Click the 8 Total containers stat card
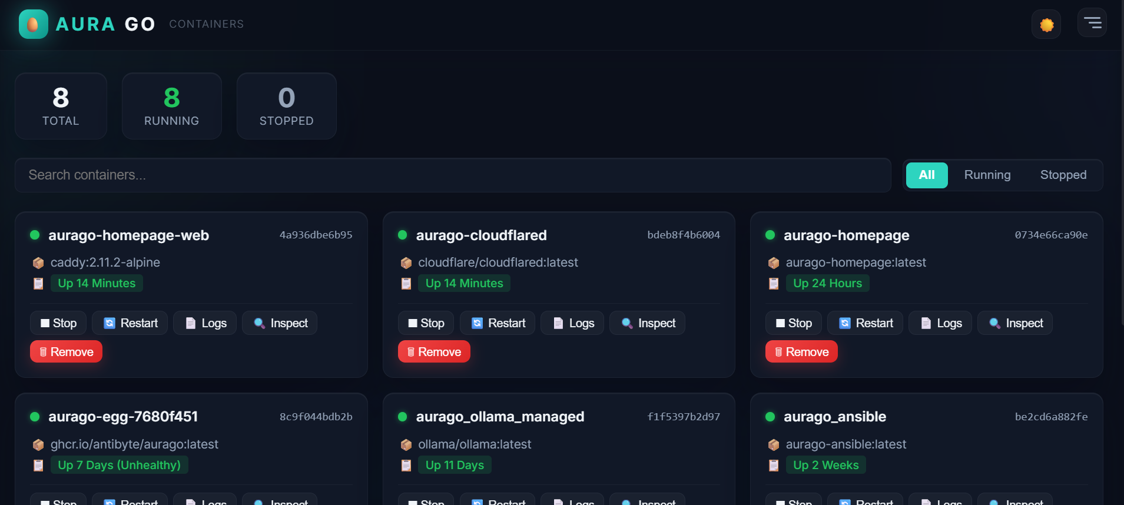 (61, 106)
